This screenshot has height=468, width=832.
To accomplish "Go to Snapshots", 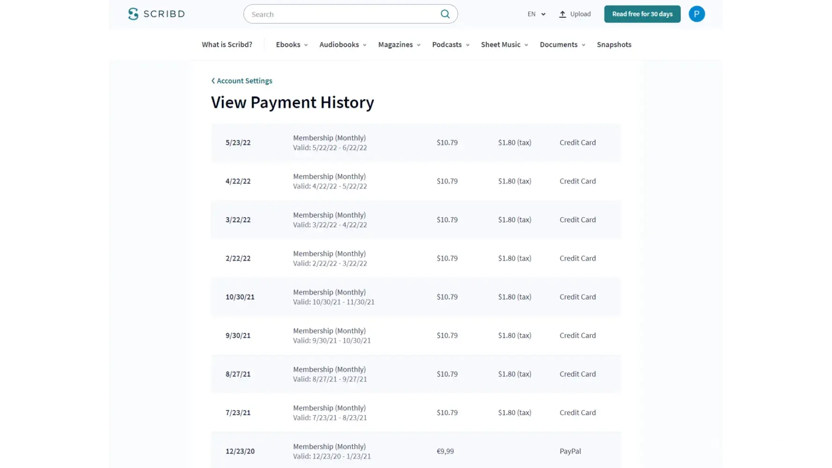I will tap(614, 44).
